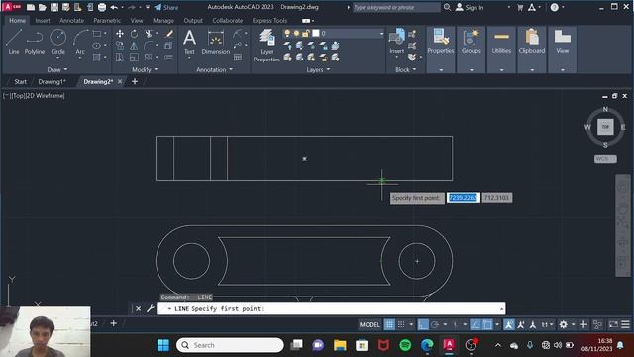Open the Groups panel dropdown

click(x=472, y=70)
